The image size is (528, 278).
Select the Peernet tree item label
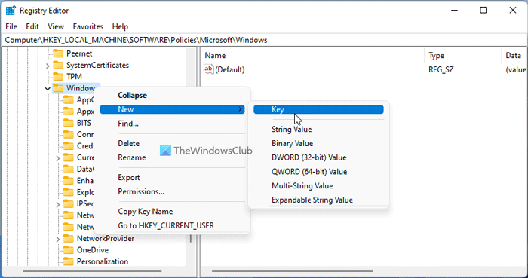pos(79,53)
